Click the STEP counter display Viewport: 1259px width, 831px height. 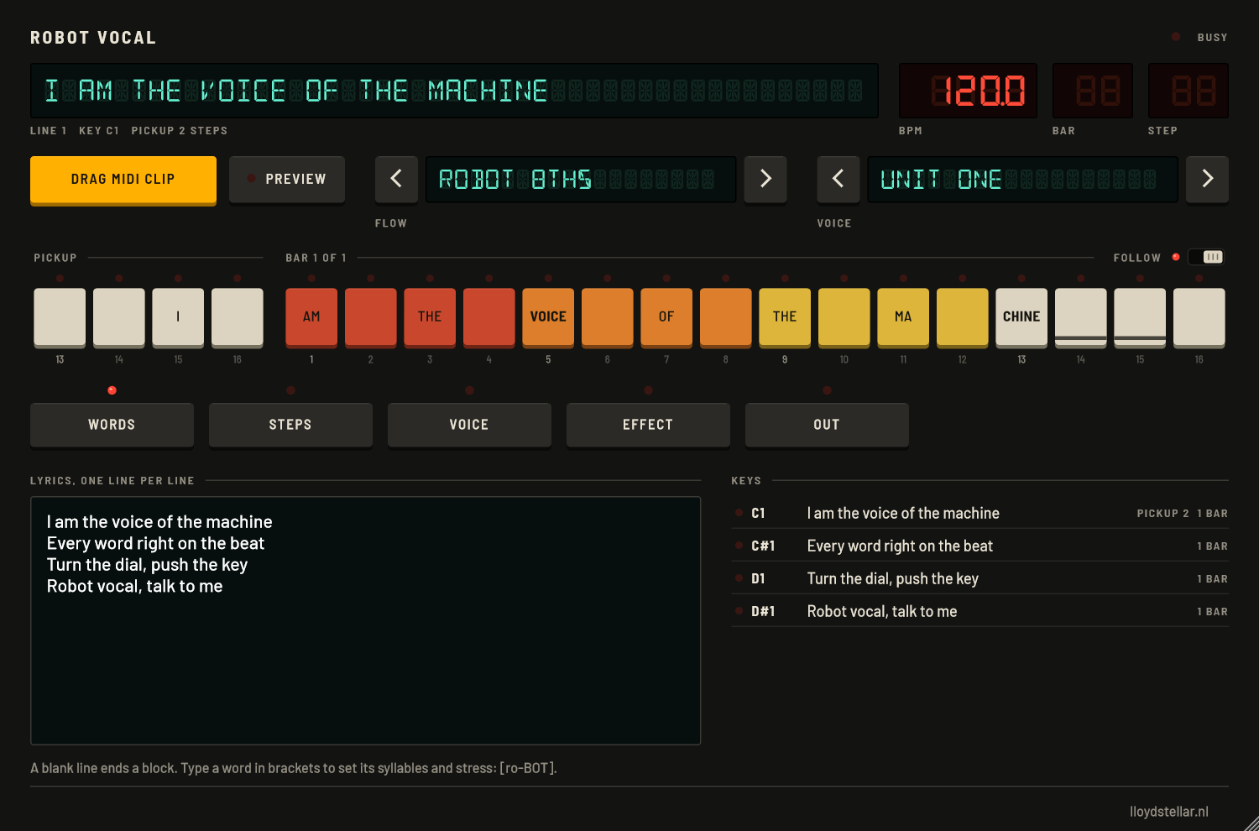pos(1188,91)
